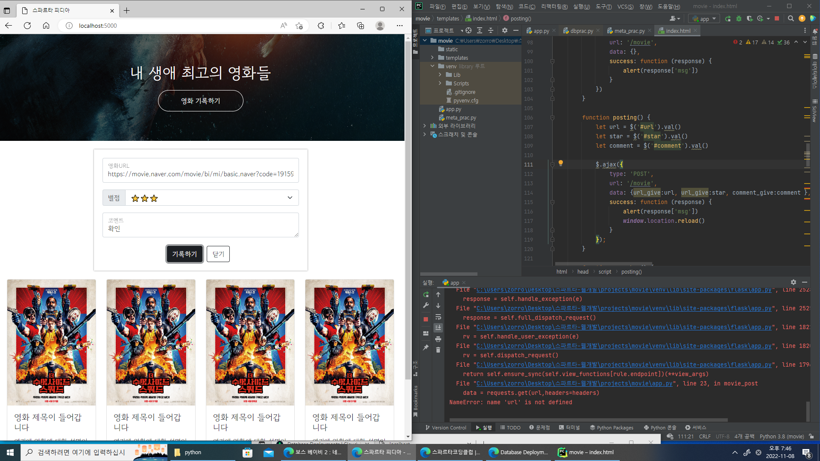Switch to the meta_prac.py editor tab
Viewport: 820px width, 461px height.
(629, 31)
